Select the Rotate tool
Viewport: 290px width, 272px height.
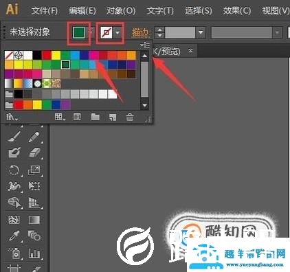tap(14, 170)
